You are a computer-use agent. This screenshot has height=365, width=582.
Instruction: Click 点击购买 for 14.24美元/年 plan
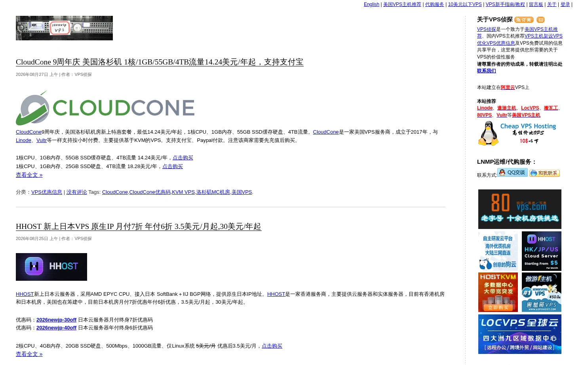pos(183,158)
